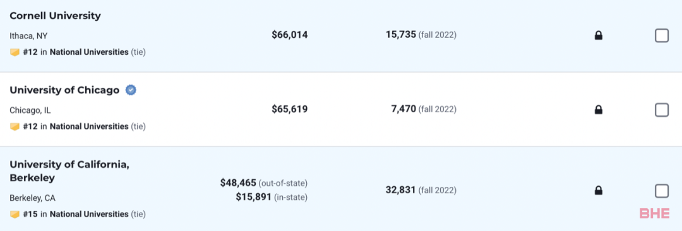The image size is (682, 231).
Task: Click National Universities ranking link under Chicago
Action: coord(89,127)
